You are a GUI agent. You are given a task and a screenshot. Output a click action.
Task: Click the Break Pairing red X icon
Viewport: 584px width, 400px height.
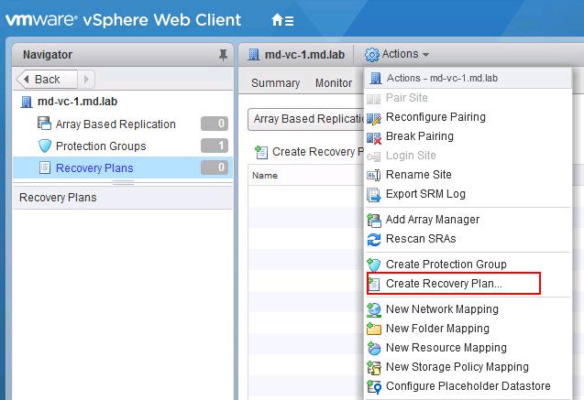[374, 137]
